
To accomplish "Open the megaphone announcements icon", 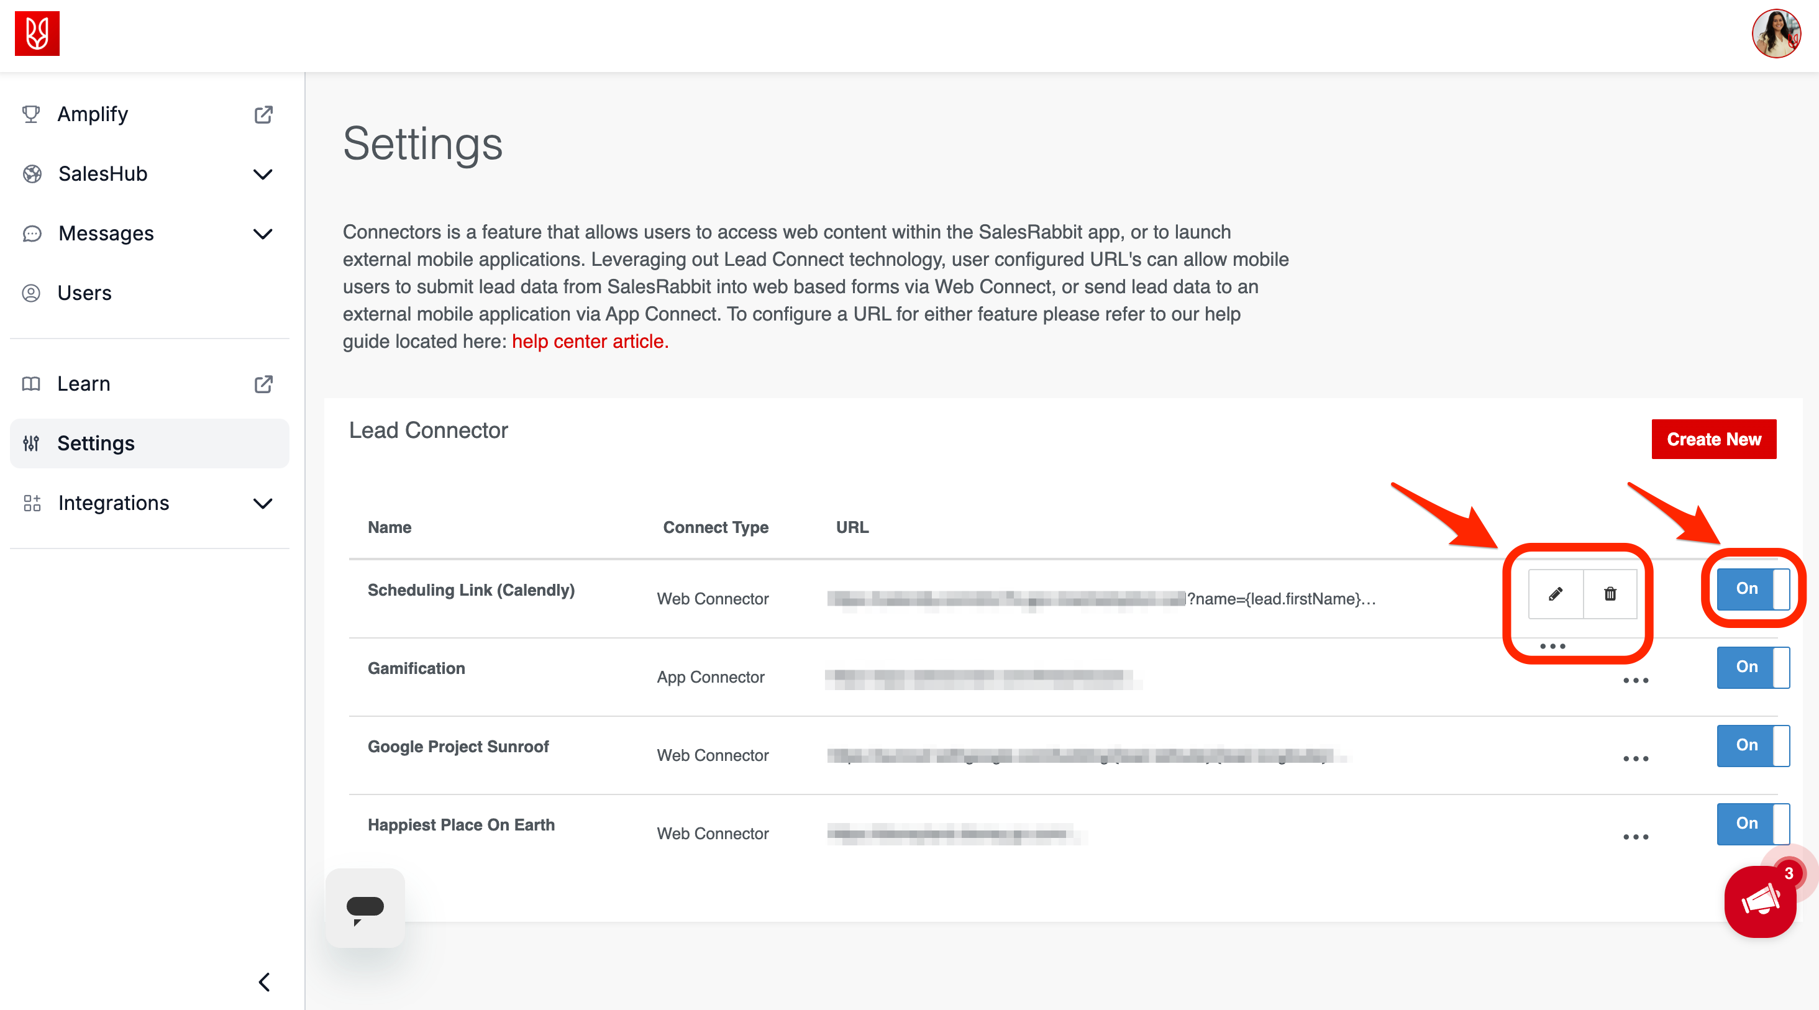I will tap(1760, 902).
